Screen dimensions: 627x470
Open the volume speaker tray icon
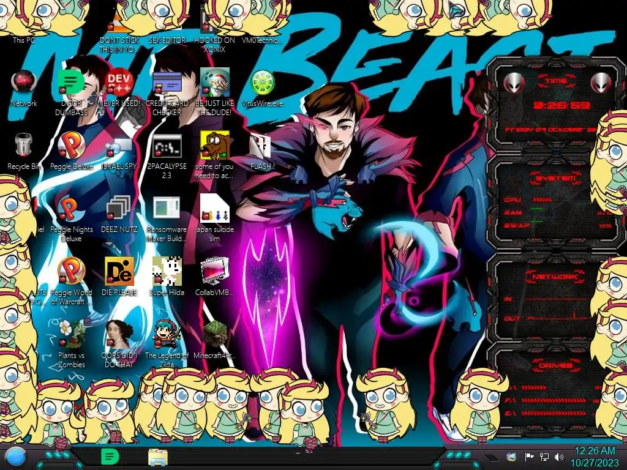(559, 457)
